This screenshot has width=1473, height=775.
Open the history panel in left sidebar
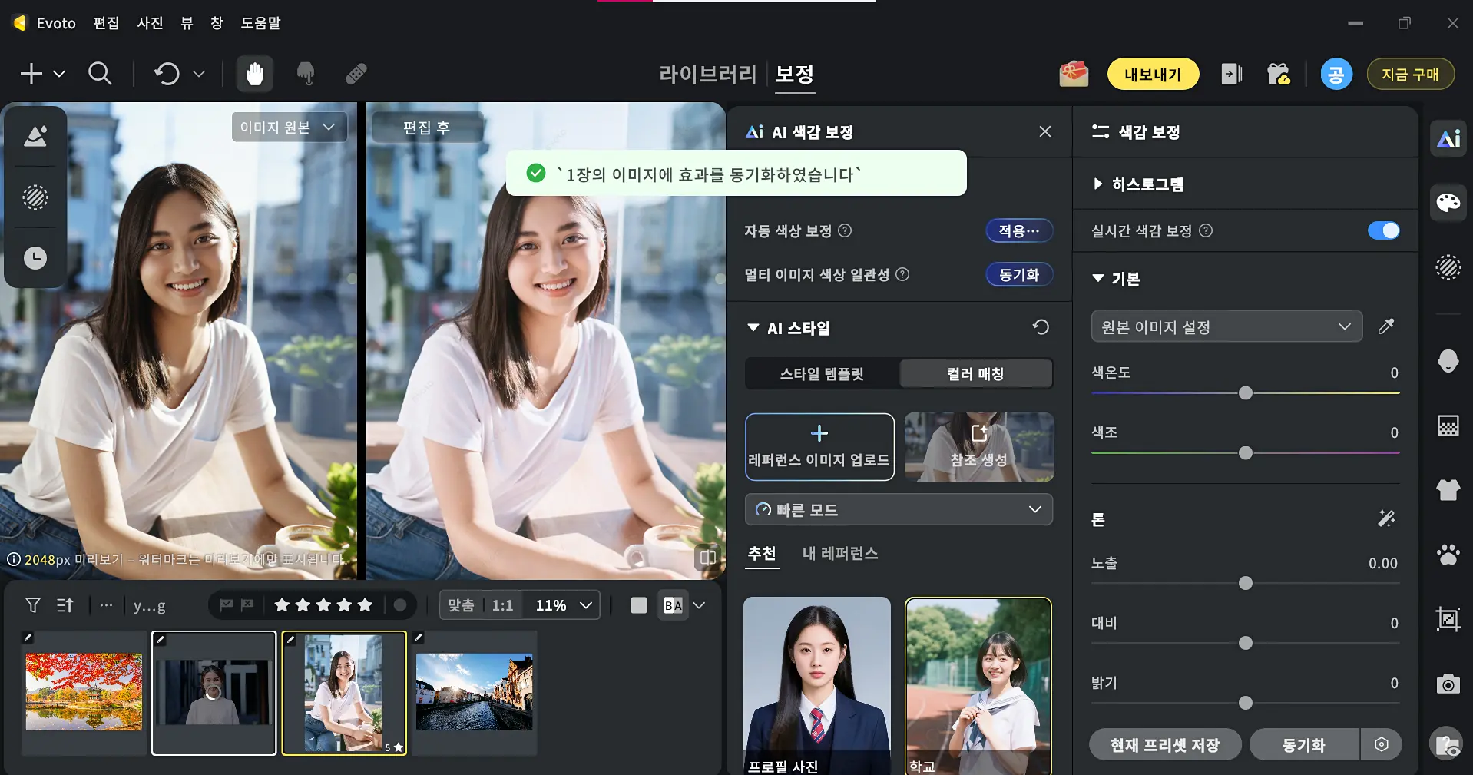point(35,258)
